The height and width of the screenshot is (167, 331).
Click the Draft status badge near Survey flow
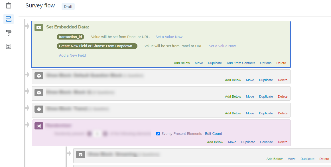68,6
